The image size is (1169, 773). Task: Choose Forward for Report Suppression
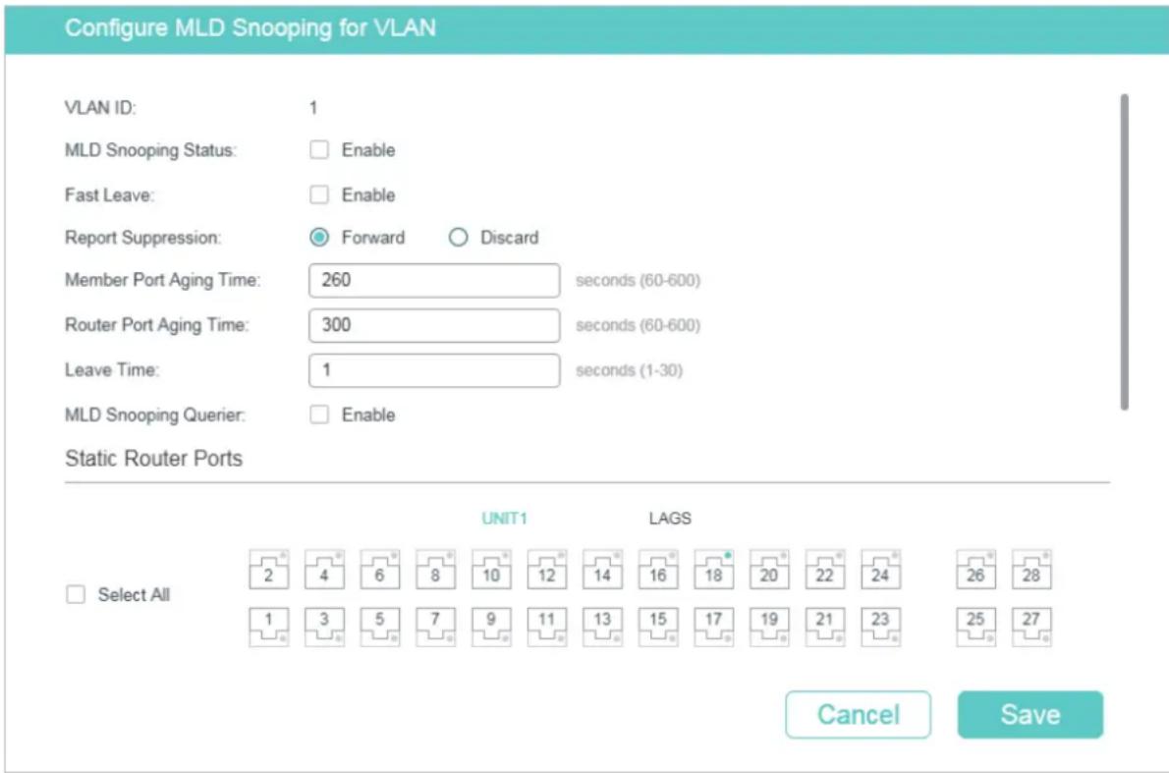pos(319,237)
